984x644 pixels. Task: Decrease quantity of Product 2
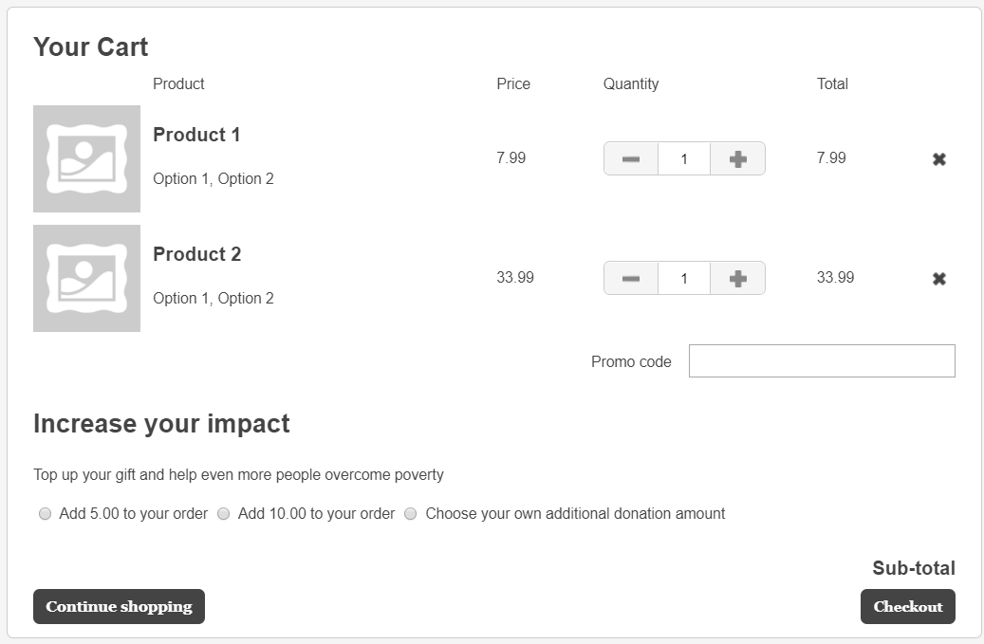point(631,279)
